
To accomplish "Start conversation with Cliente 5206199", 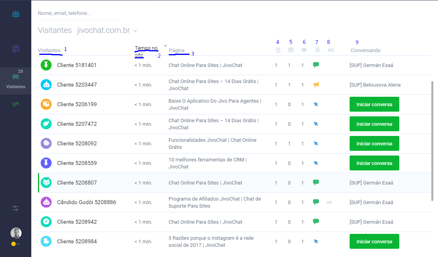I will pyautogui.click(x=374, y=105).
